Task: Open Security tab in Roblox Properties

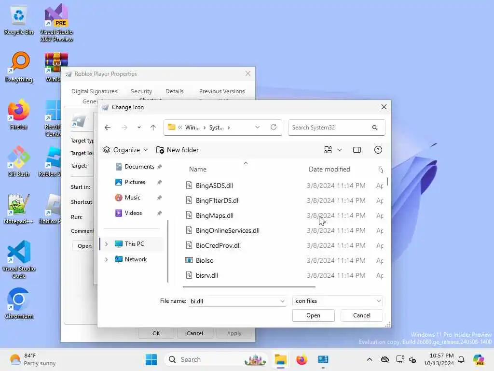Action: click(x=141, y=91)
